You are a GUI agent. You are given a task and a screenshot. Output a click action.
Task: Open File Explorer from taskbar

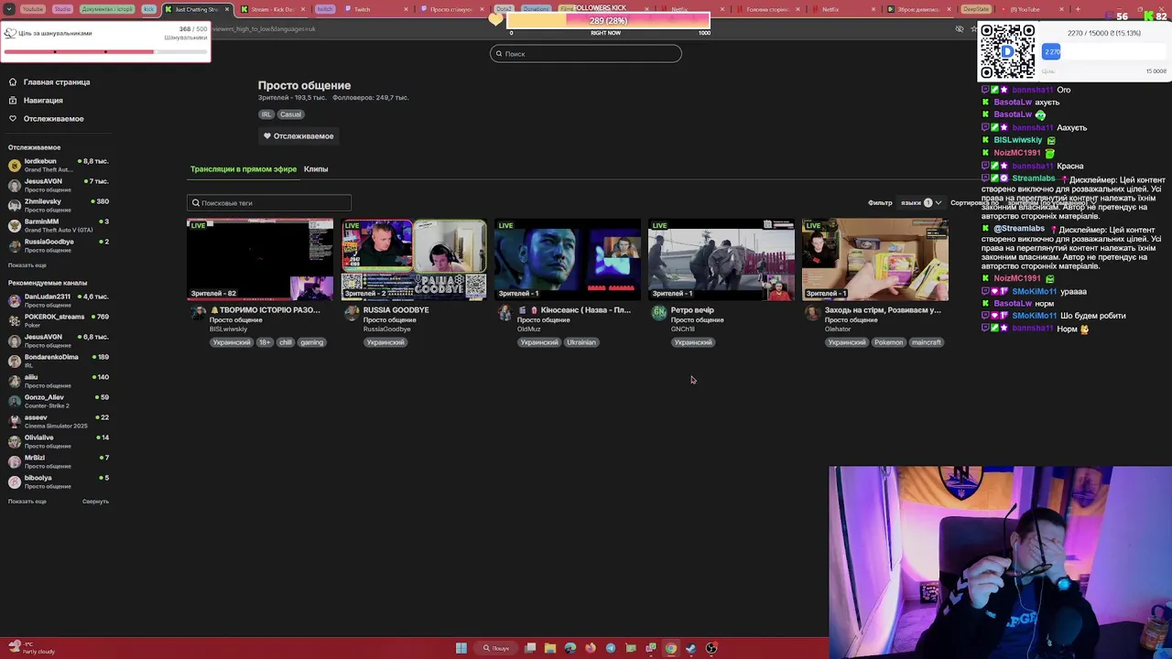pos(550,648)
